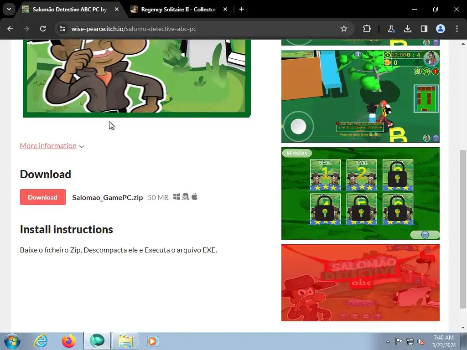Image resolution: width=467 pixels, height=350 pixels.
Task: Close the Regency Solitaire II tab
Action: (x=225, y=10)
